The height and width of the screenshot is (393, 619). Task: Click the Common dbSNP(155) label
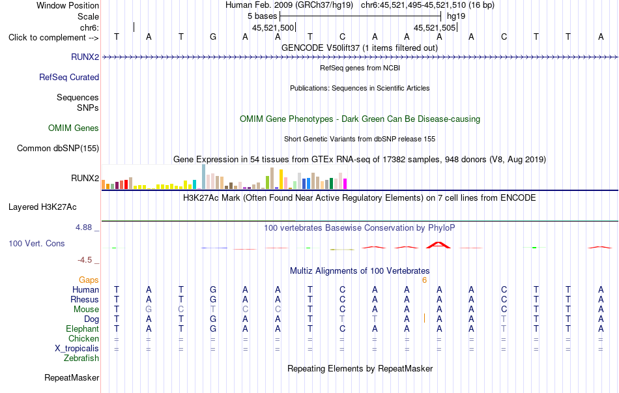tap(57, 148)
